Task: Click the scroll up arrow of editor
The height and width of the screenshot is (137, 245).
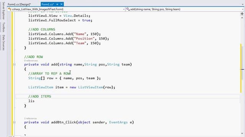Action: (x=242, y=18)
